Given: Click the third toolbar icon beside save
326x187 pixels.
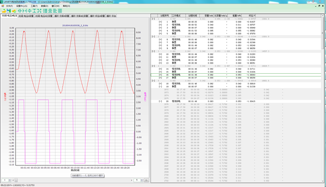Looking at the screenshot, I should pyautogui.click(x=14, y=11).
